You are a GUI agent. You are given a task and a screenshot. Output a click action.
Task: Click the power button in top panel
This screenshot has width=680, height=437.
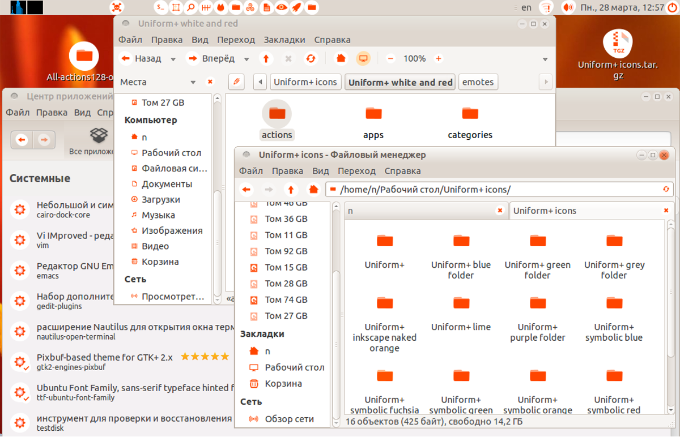(x=673, y=7)
